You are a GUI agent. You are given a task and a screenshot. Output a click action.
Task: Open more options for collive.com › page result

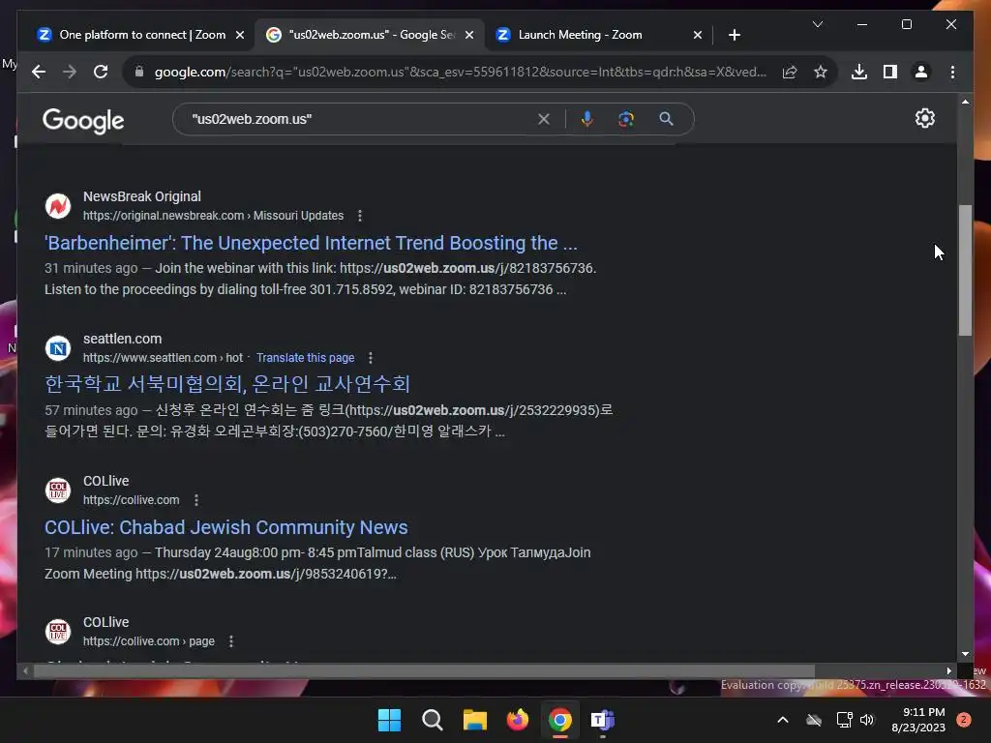(x=231, y=641)
